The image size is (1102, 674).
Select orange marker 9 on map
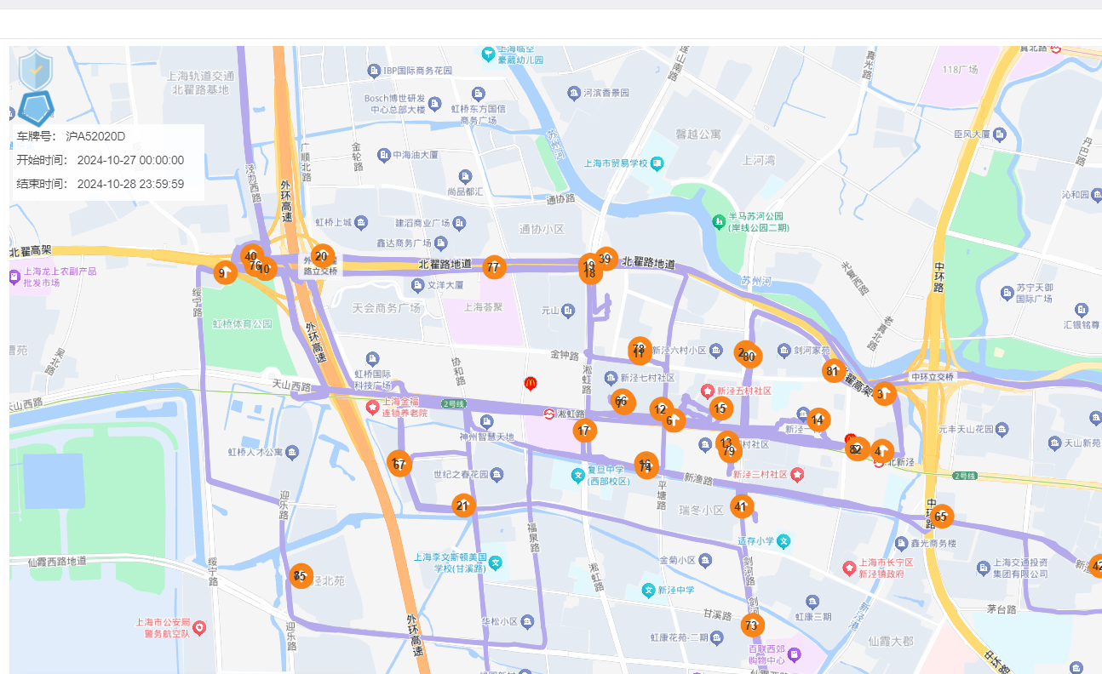tap(224, 273)
